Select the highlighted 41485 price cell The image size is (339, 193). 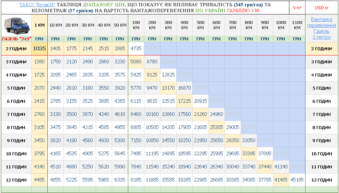[x=281, y=180]
